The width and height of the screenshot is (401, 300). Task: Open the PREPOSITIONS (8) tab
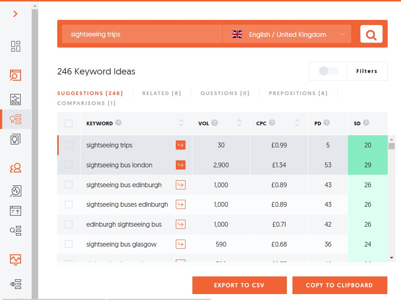(298, 93)
